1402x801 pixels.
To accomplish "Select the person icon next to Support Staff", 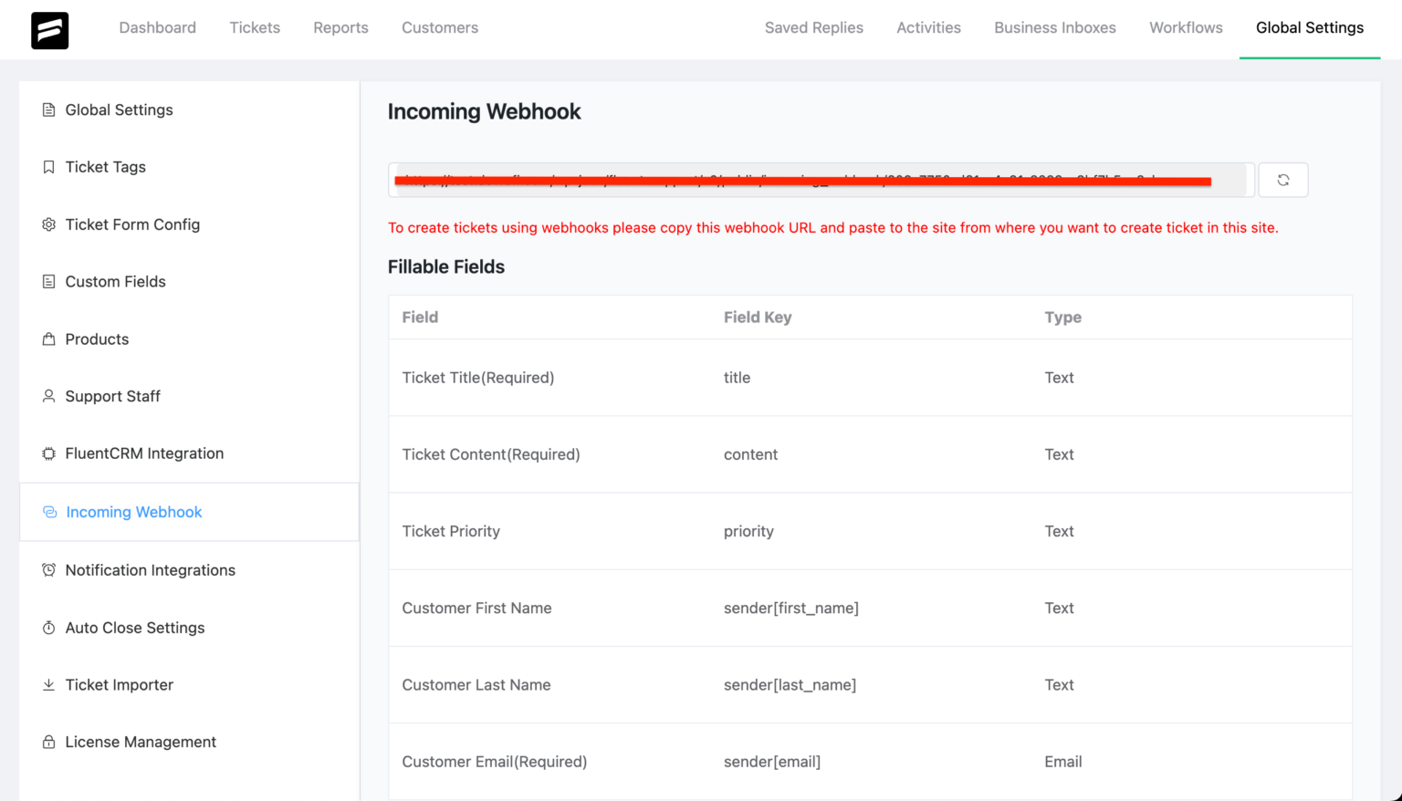I will pyautogui.click(x=48, y=396).
